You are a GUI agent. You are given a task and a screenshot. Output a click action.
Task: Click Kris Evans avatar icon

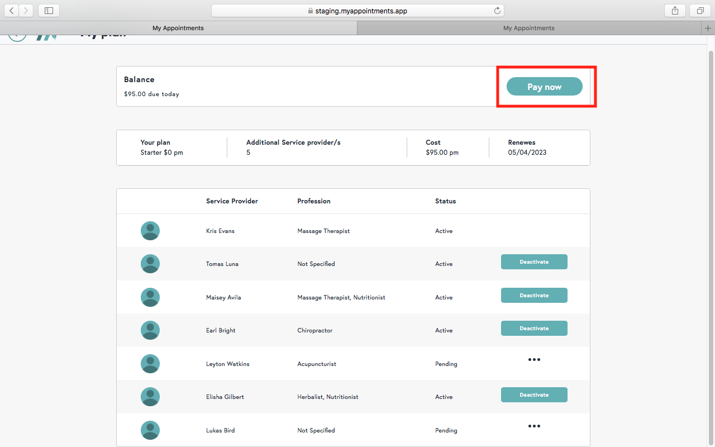click(150, 231)
